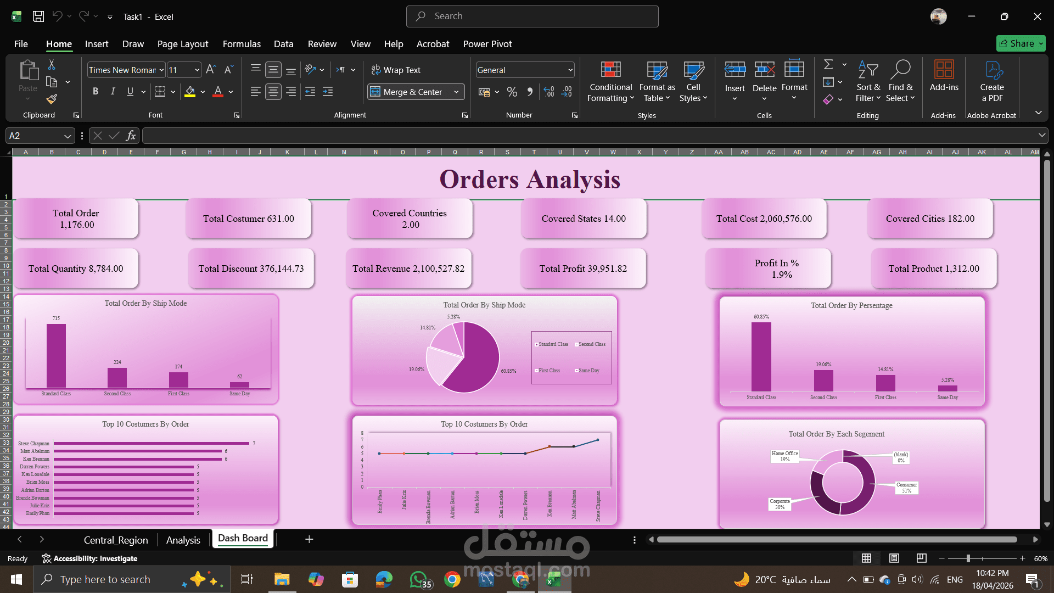Click the Share button
The width and height of the screenshot is (1054, 593).
click(1021, 43)
